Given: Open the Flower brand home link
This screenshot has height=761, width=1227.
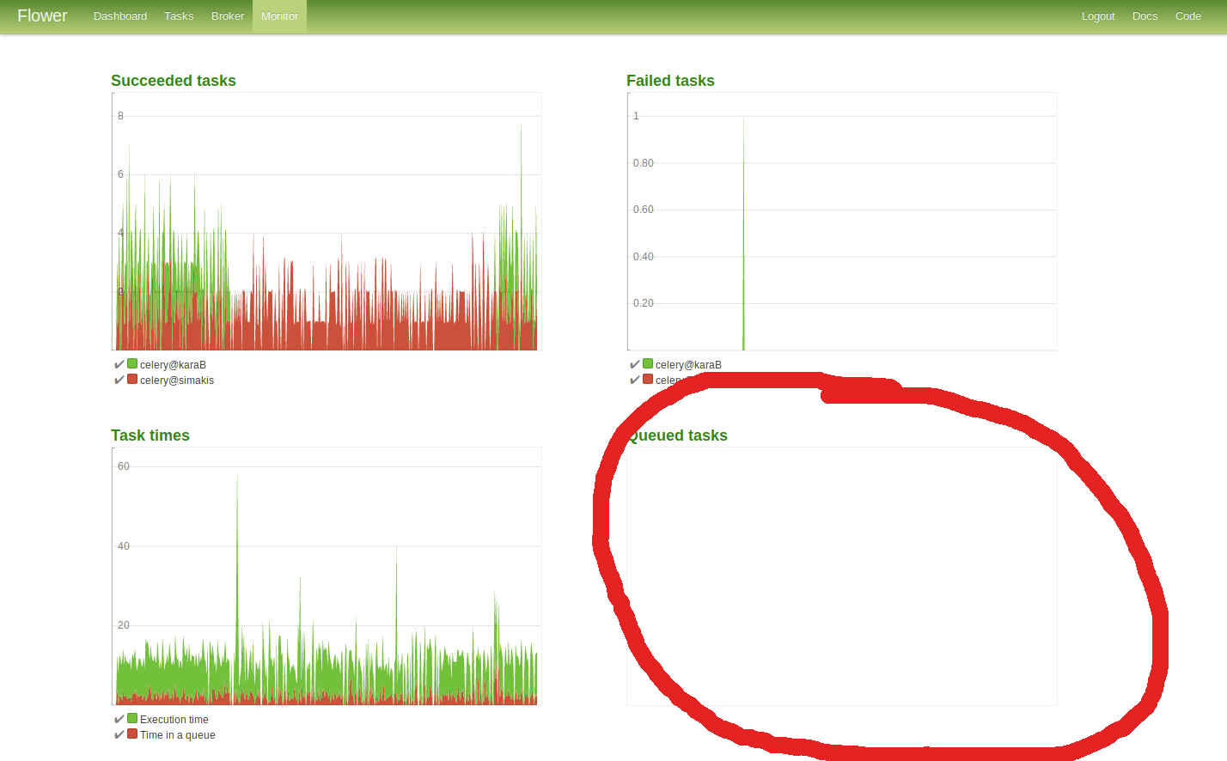Looking at the screenshot, I should (42, 16).
